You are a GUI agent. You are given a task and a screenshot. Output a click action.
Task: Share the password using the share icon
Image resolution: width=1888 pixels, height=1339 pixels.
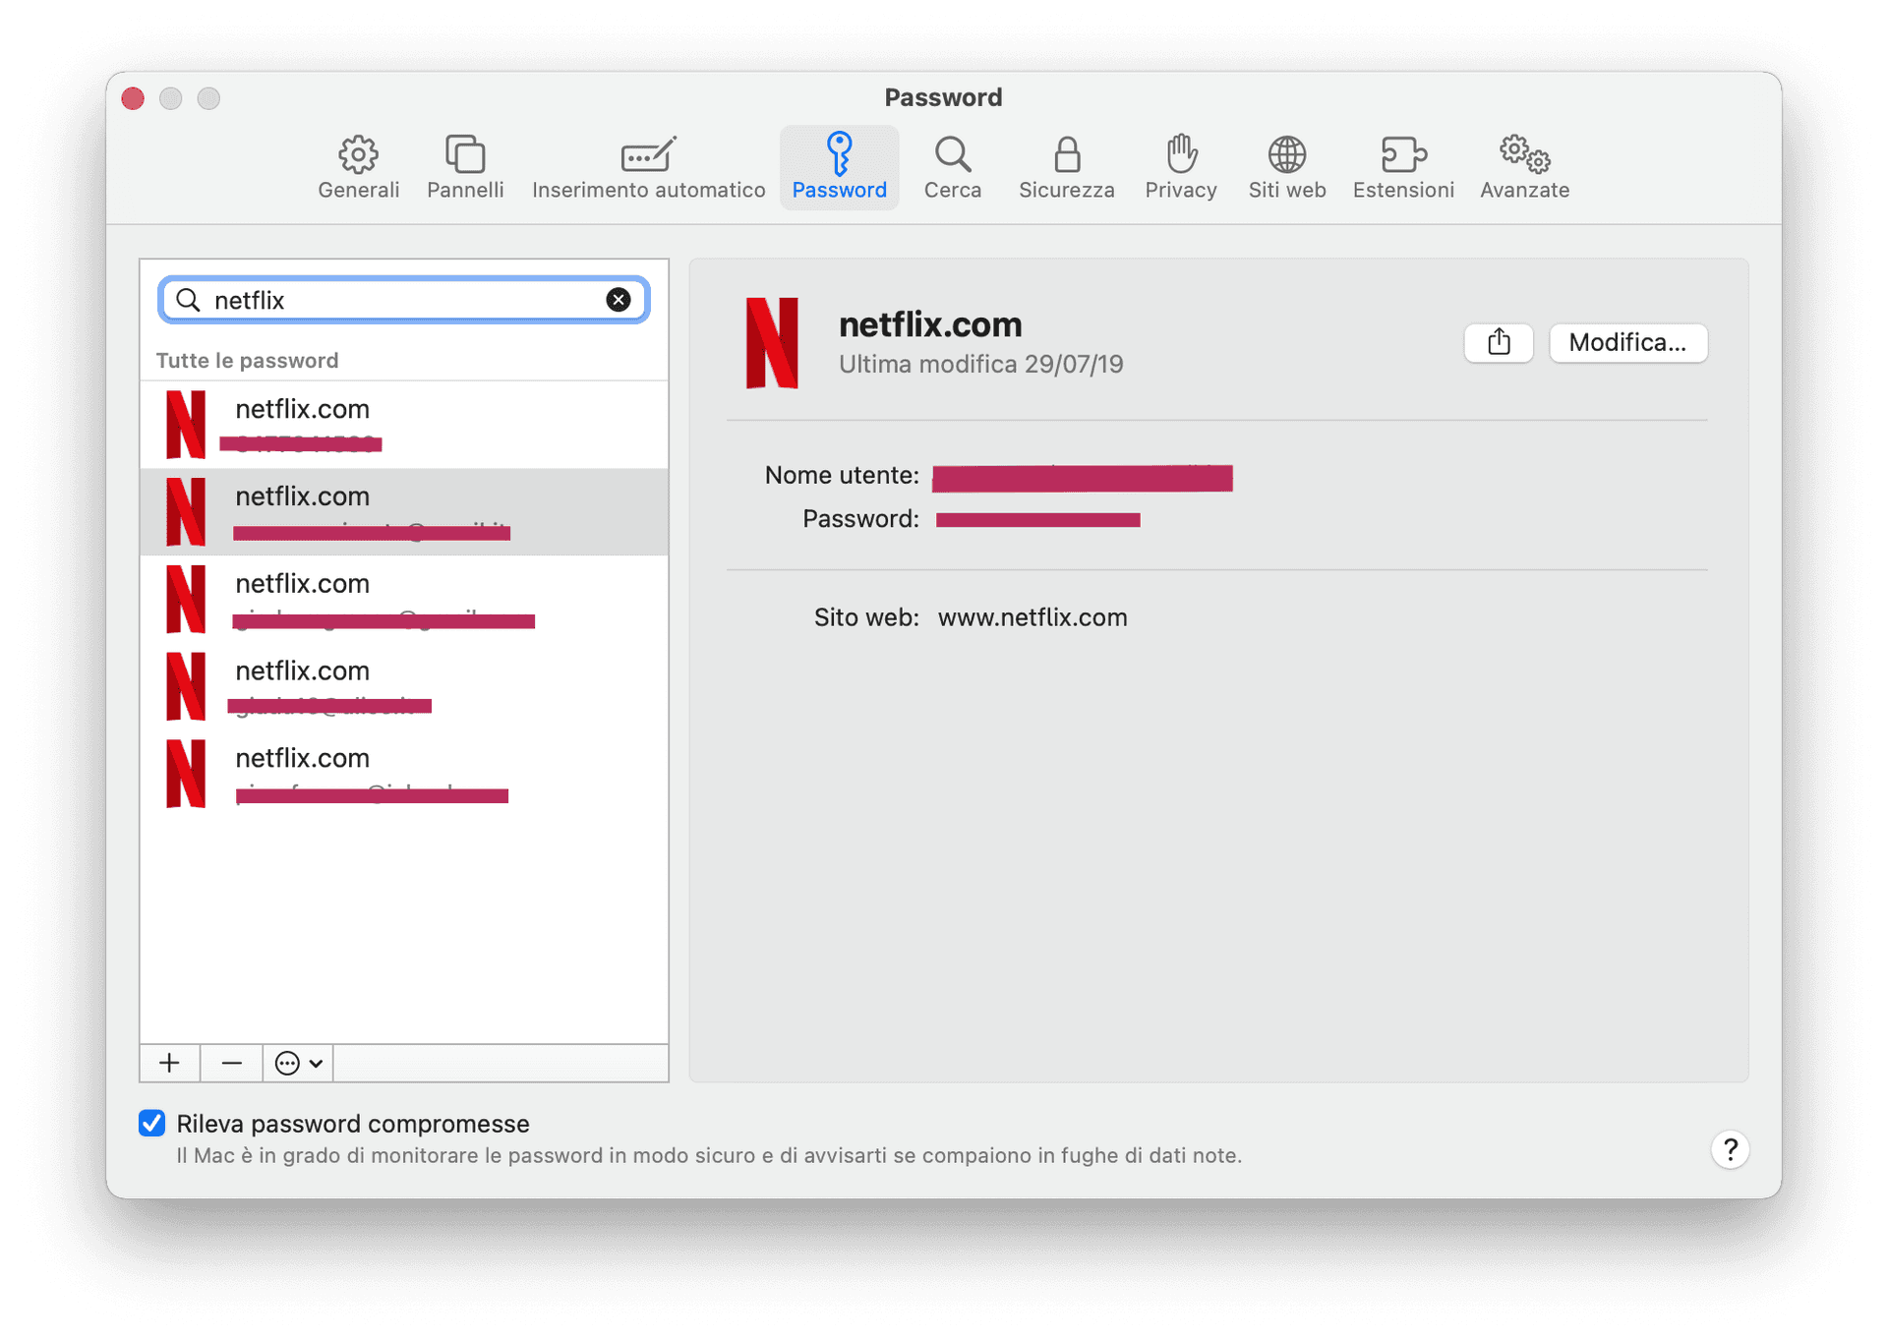1498,342
